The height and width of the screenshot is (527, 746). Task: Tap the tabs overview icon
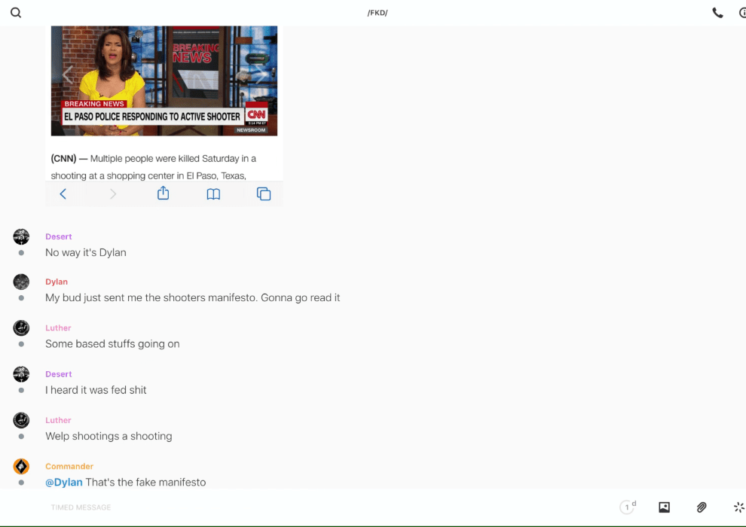pyautogui.click(x=264, y=194)
